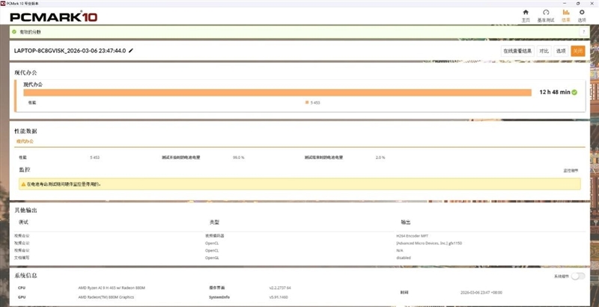Click the 2.0 % ending battery level value
This screenshot has width=599, height=307.
pos(380,158)
